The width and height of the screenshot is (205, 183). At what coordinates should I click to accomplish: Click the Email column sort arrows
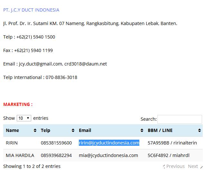[142, 130]
